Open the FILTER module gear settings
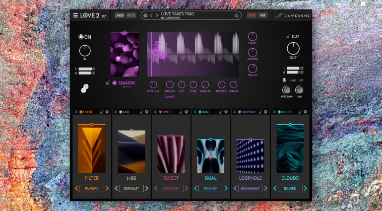 (107, 112)
